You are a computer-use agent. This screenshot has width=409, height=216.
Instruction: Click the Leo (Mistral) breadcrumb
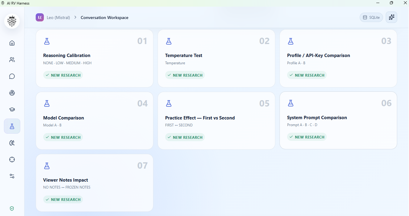coord(58,17)
